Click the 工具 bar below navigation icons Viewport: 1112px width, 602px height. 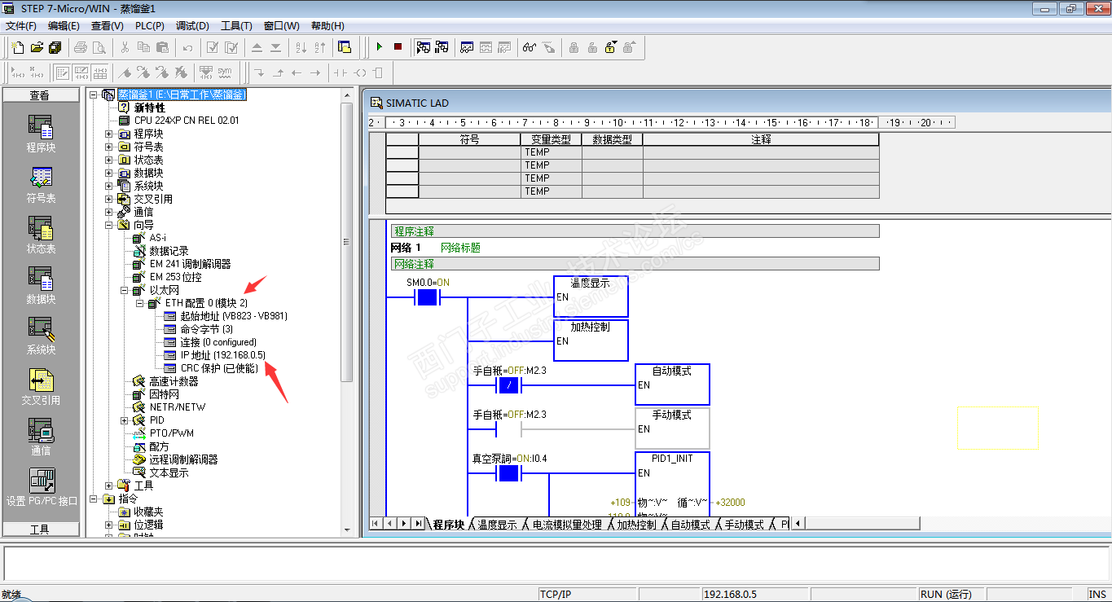pos(40,529)
